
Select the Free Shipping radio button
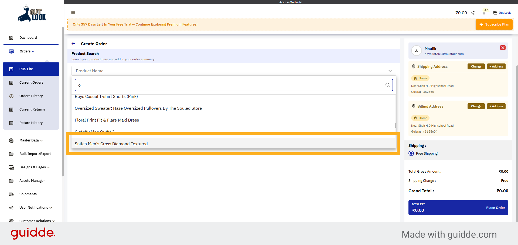pyautogui.click(x=411, y=153)
